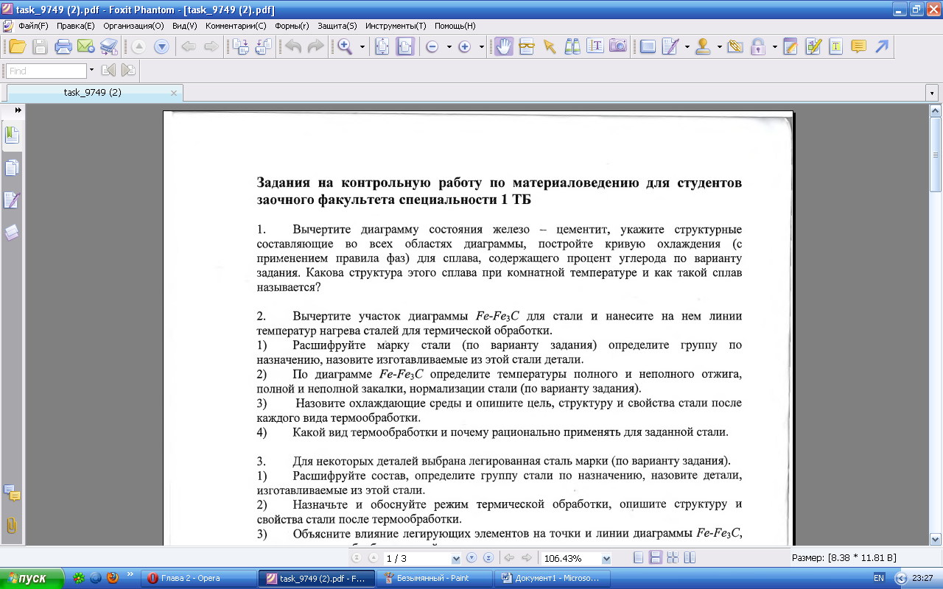The width and height of the screenshot is (943, 589).
Task: Click the padlock Security icon
Action: click(x=758, y=46)
